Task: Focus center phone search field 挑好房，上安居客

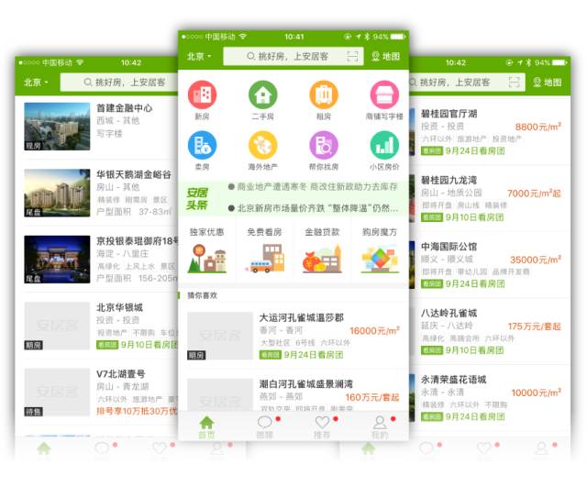Action: click(x=293, y=57)
